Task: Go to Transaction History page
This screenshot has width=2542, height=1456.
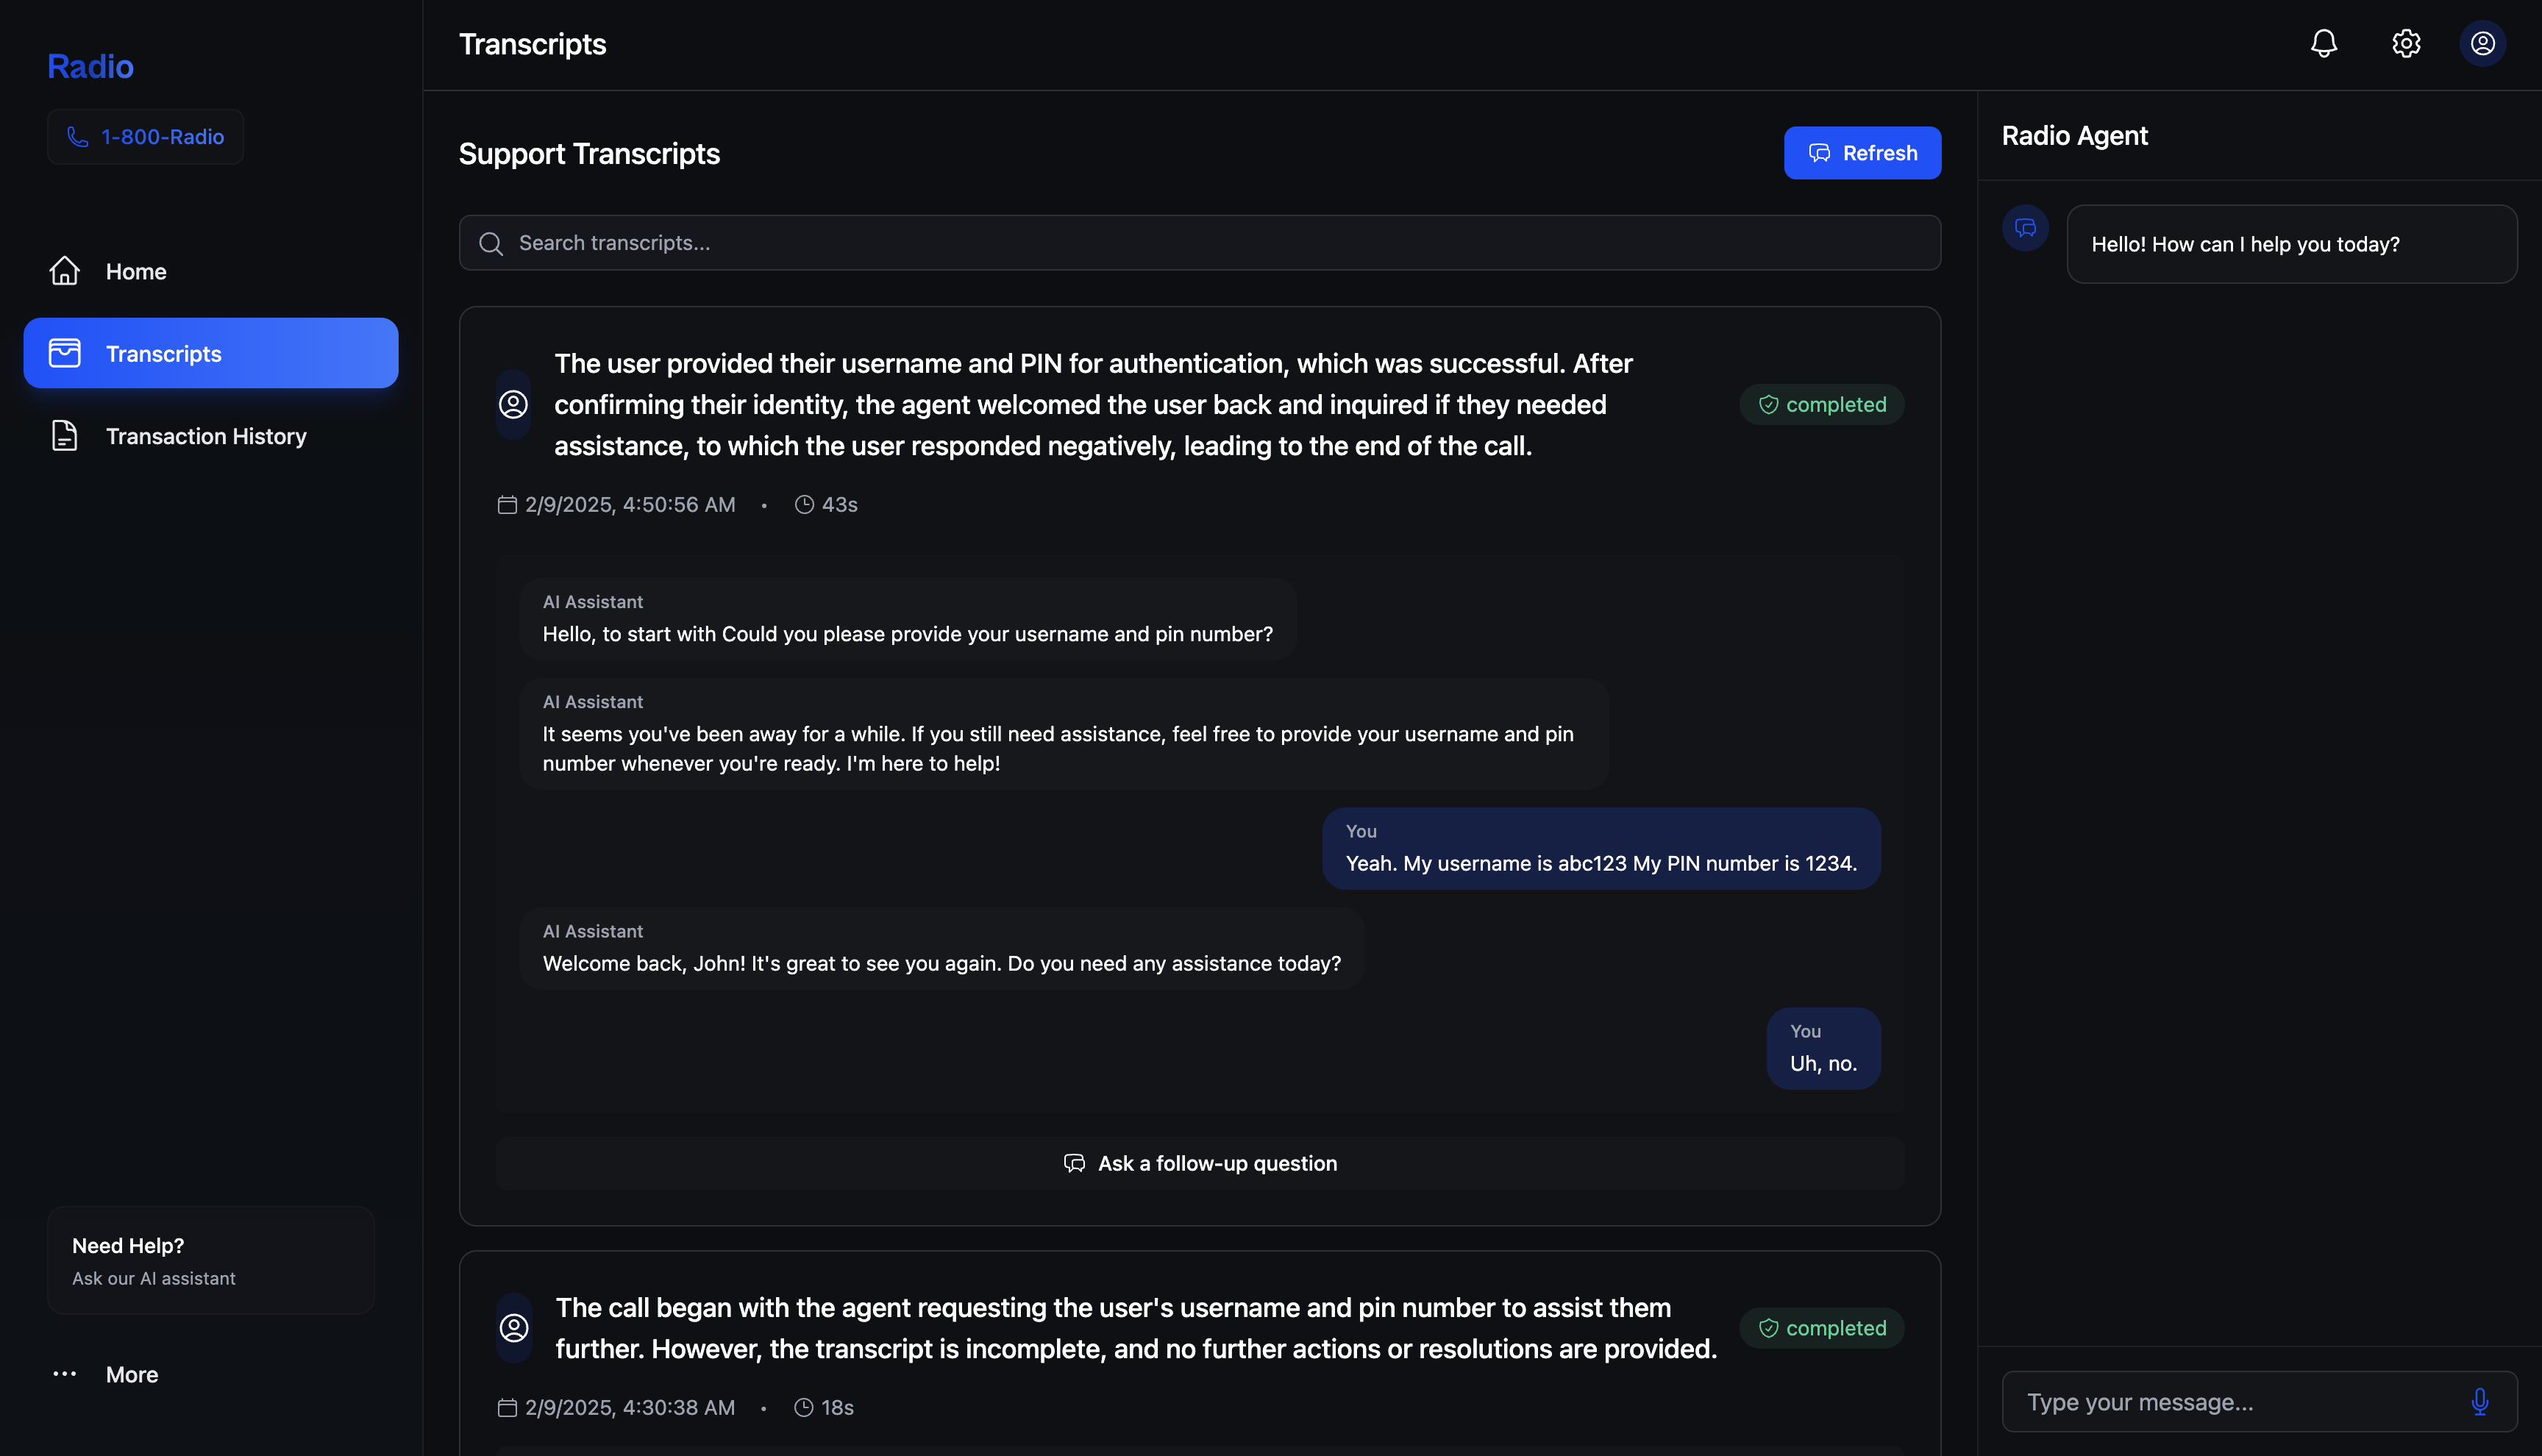Action: [x=205, y=436]
